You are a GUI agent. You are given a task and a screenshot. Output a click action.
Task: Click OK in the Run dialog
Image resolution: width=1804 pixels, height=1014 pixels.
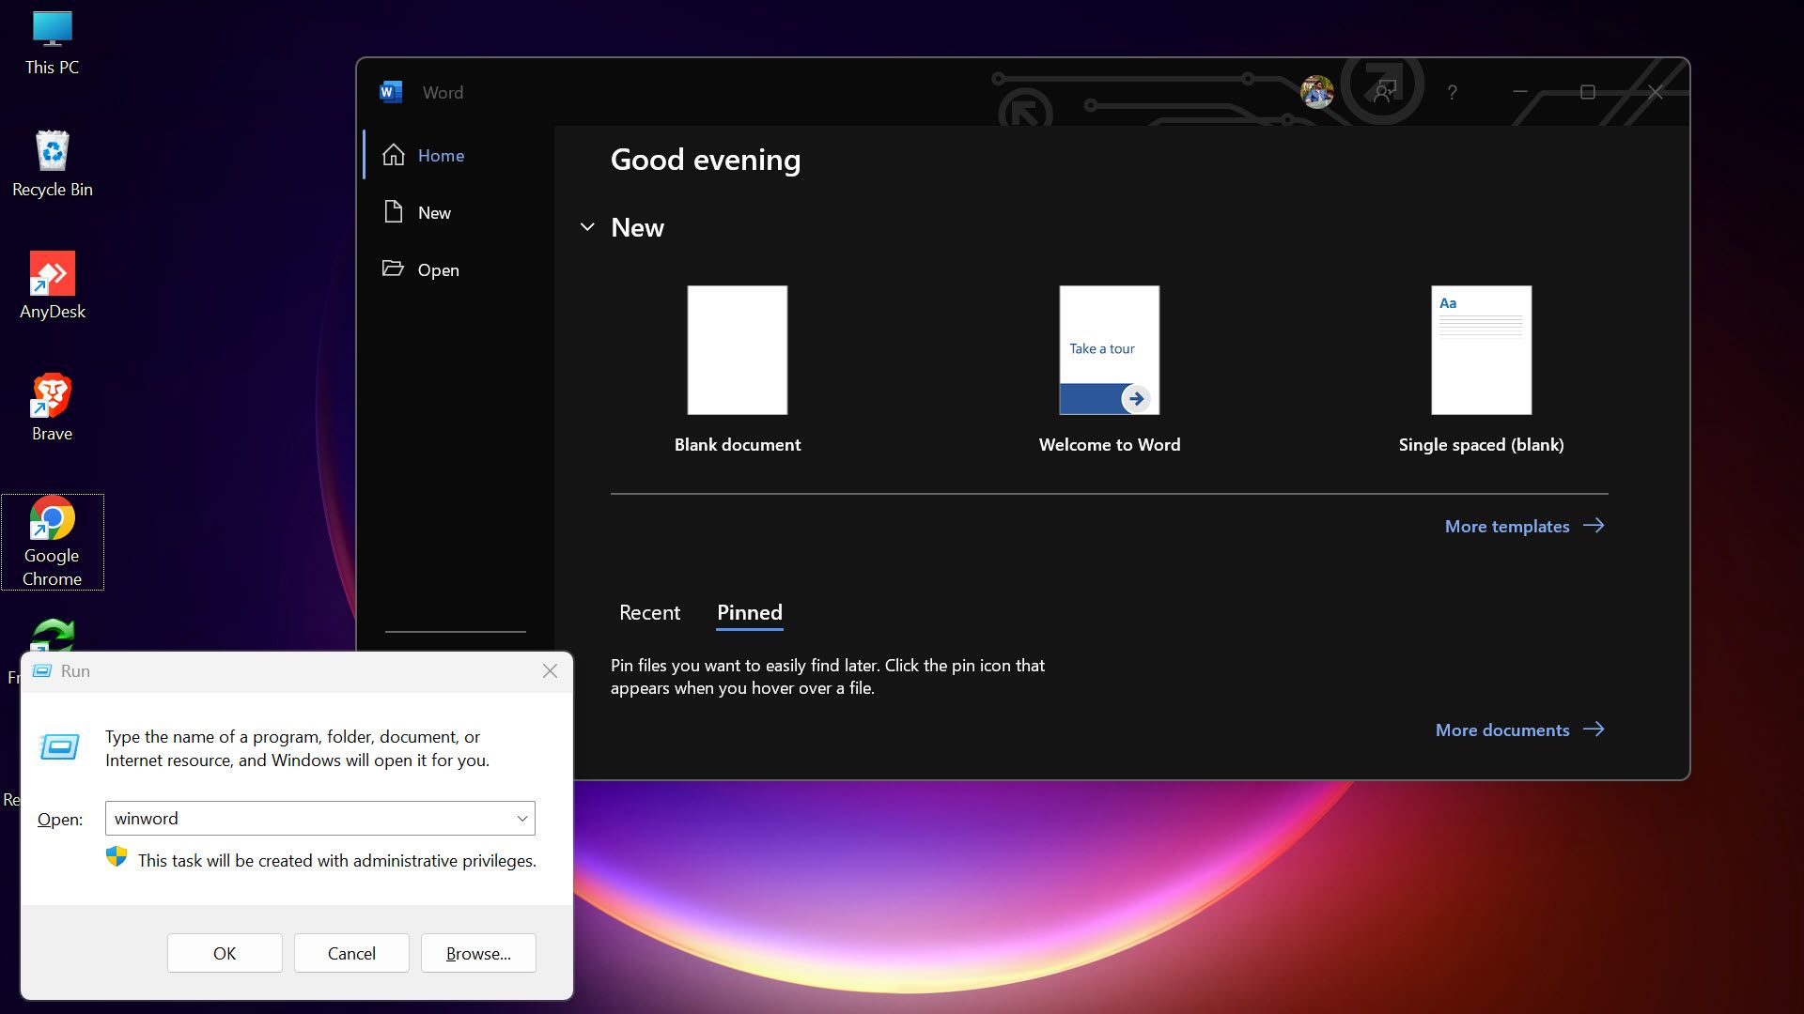(225, 953)
